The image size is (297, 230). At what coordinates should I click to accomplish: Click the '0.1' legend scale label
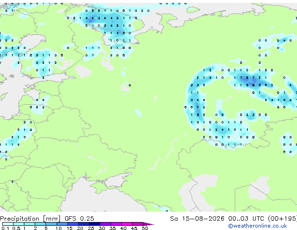coord(5,228)
